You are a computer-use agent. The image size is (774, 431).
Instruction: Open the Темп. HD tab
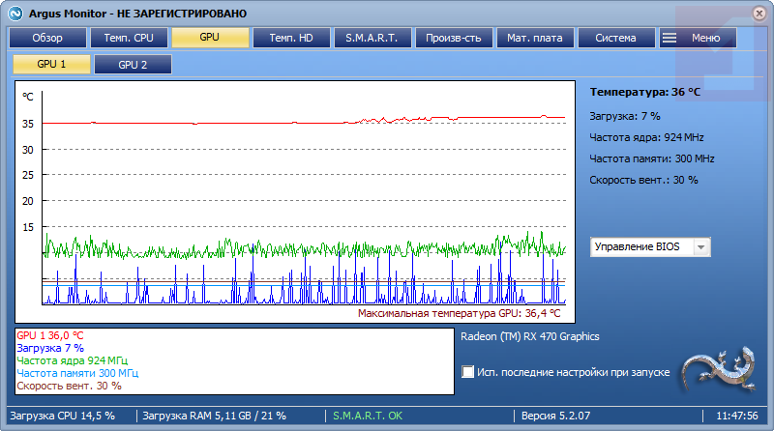click(x=291, y=38)
